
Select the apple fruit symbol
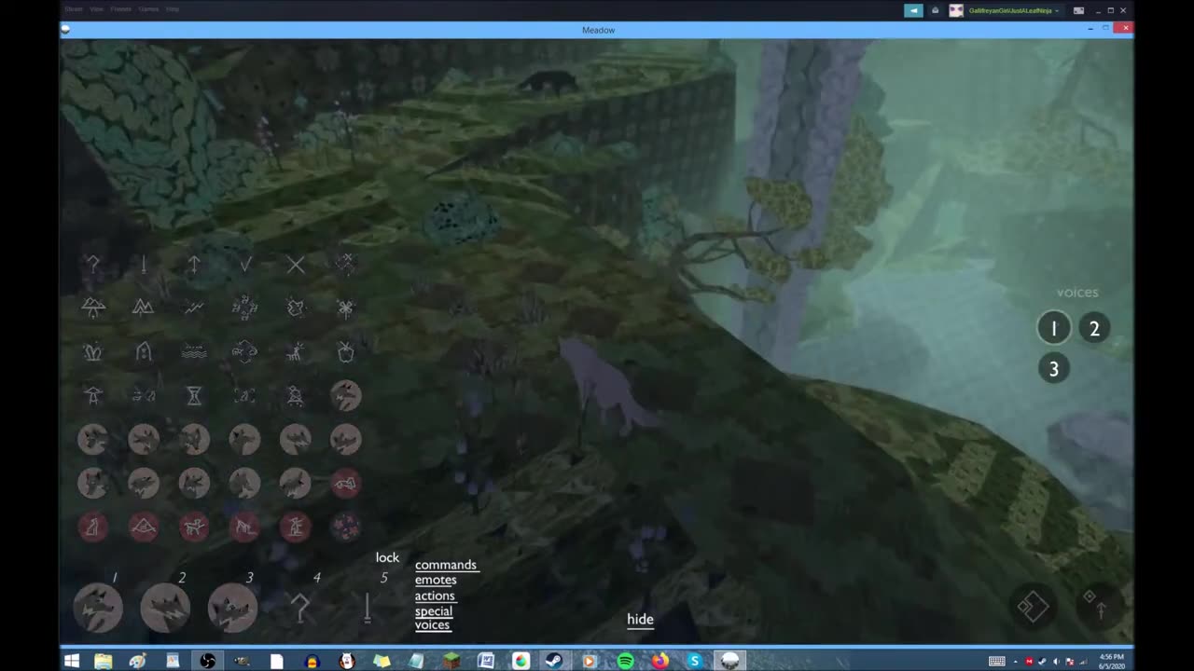click(x=346, y=351)
